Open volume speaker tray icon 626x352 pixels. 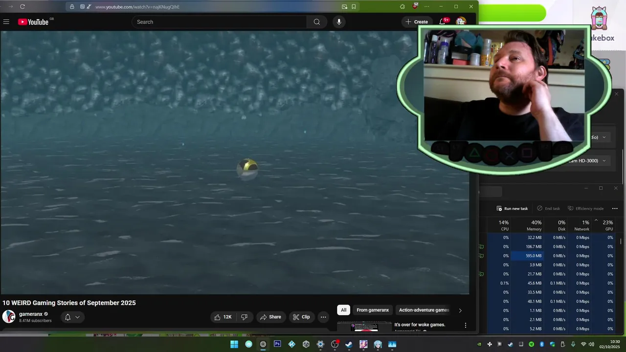coord(591,344)
